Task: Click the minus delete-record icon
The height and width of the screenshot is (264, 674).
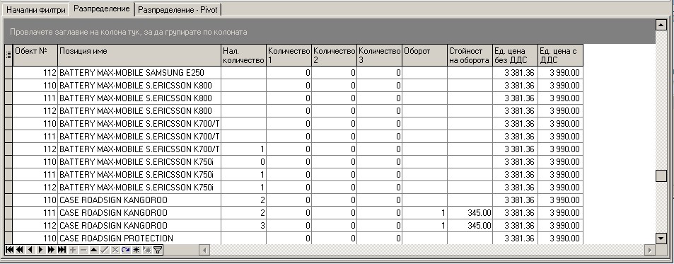Action: point(83,249)
